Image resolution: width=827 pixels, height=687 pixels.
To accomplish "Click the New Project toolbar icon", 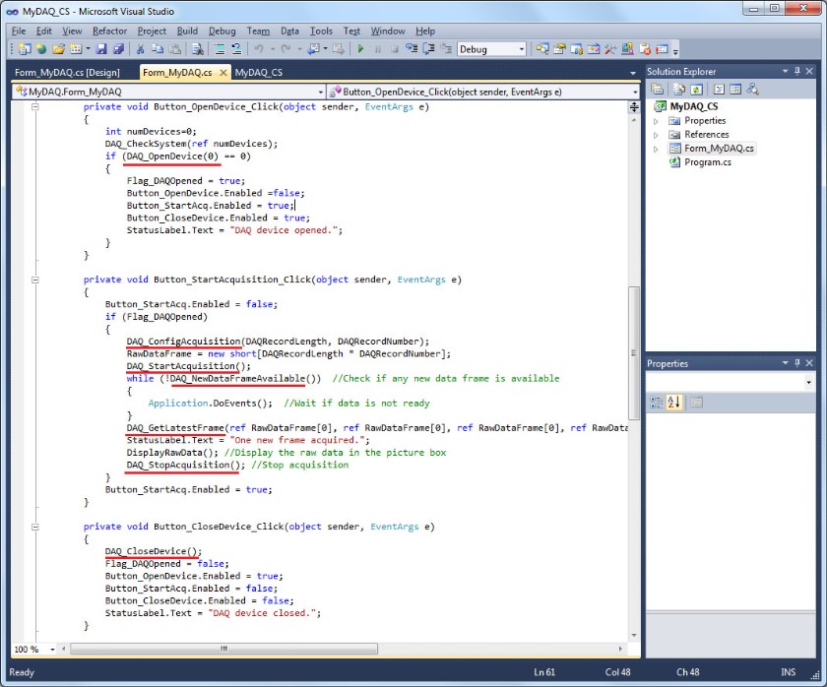I will [x=25, y=49].
